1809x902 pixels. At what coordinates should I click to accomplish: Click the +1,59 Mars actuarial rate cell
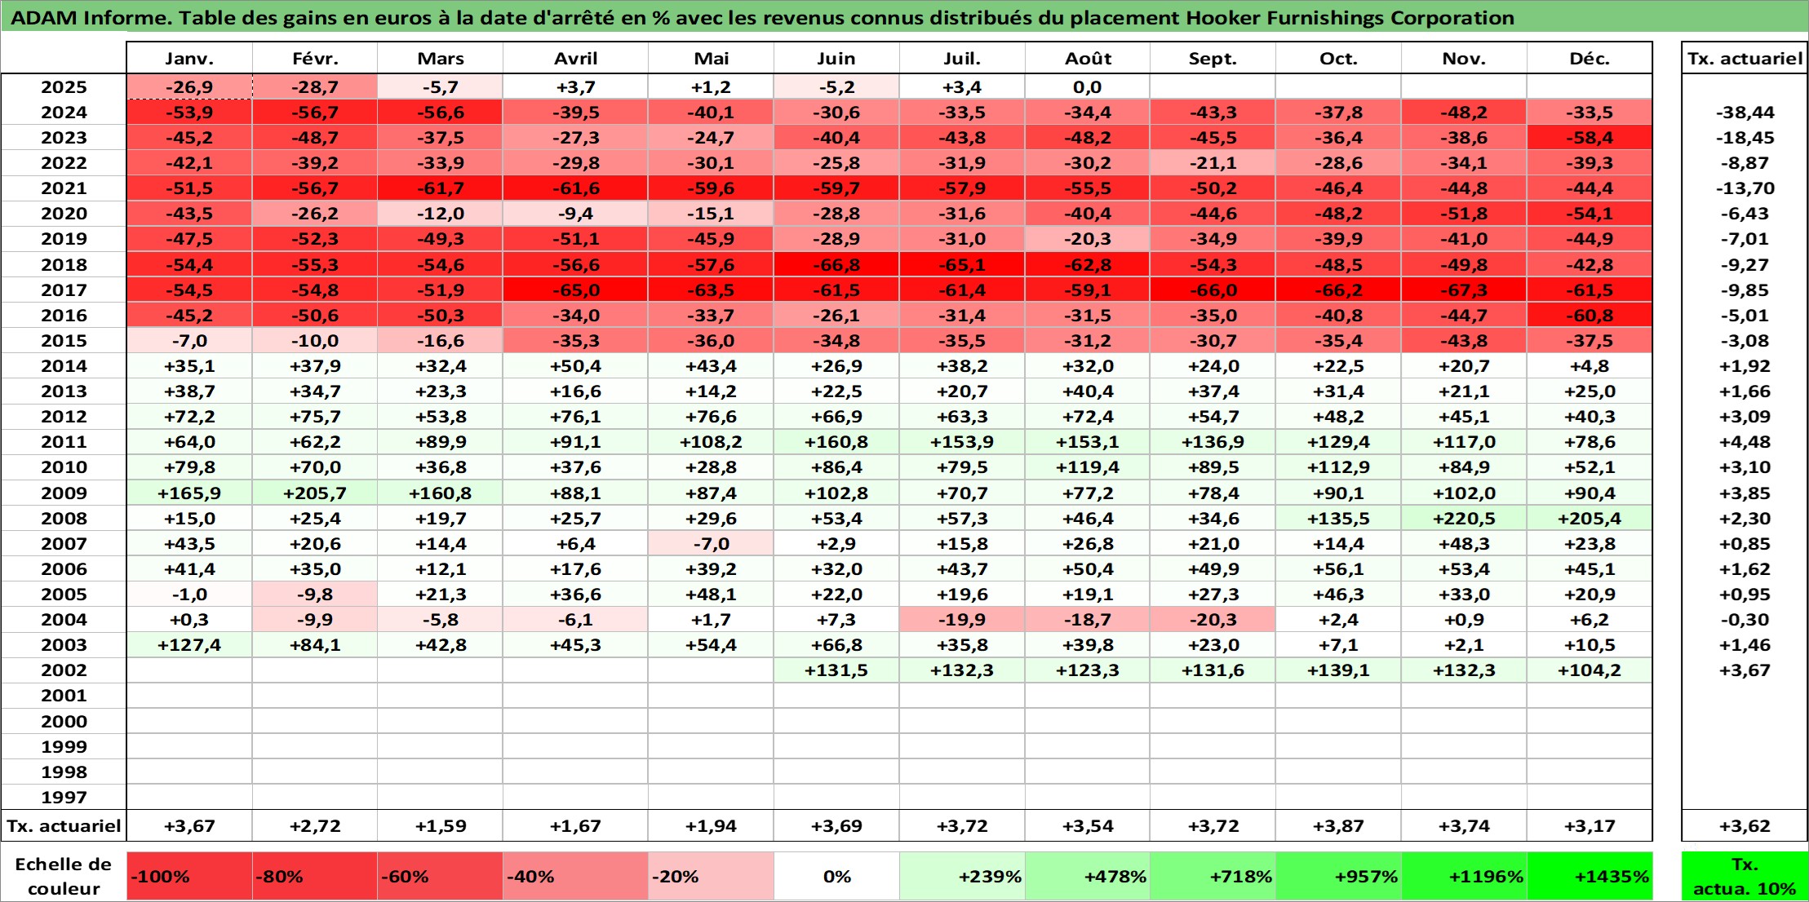click(x=440, y=825)
